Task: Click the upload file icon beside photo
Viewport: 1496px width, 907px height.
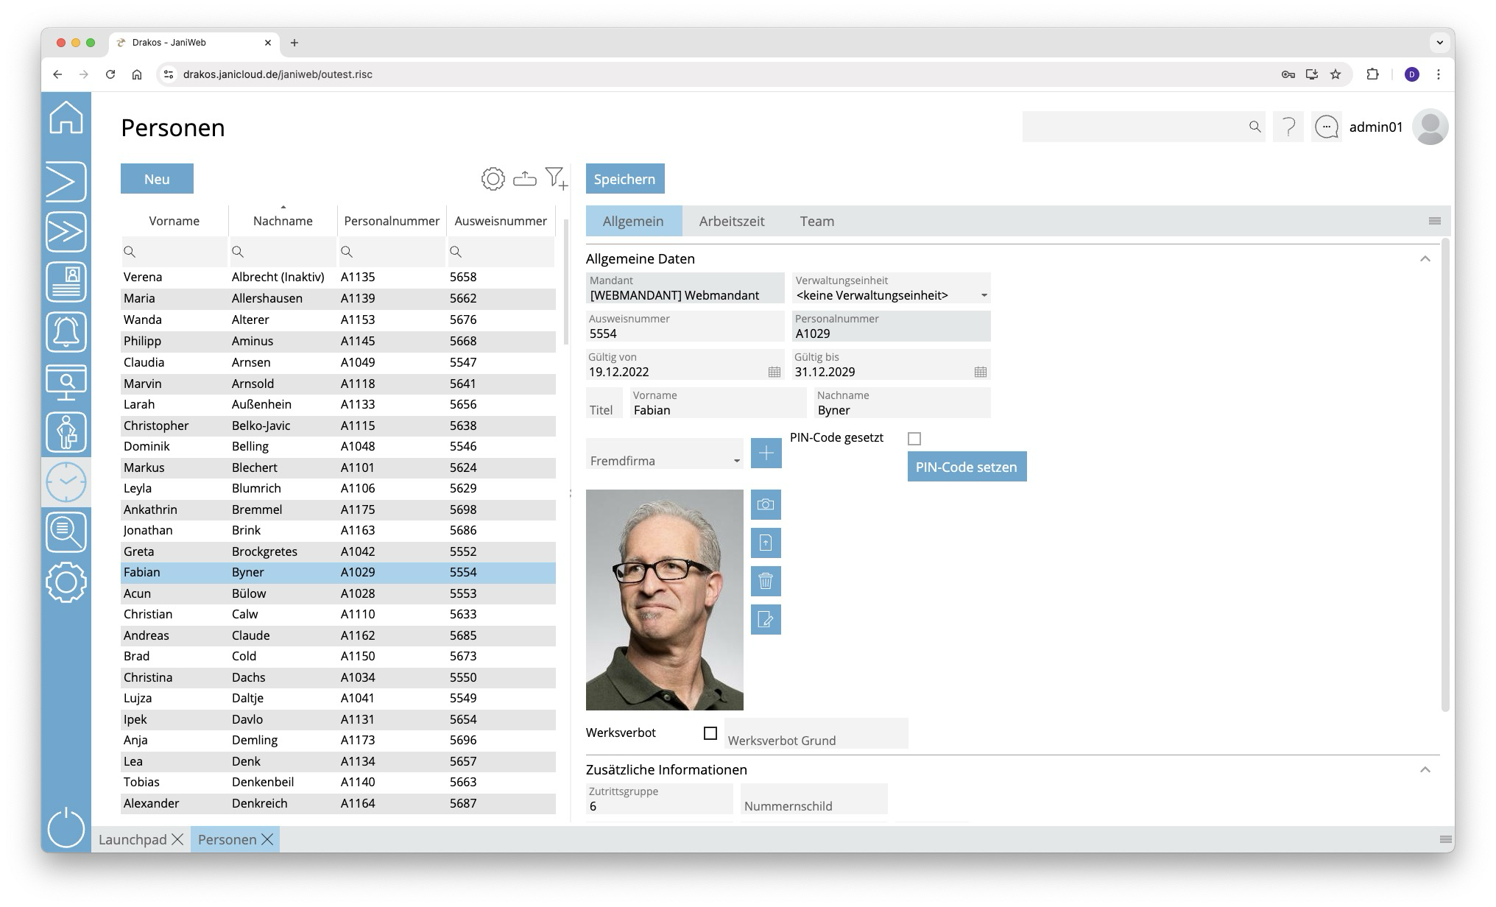Action: point(766,543)
